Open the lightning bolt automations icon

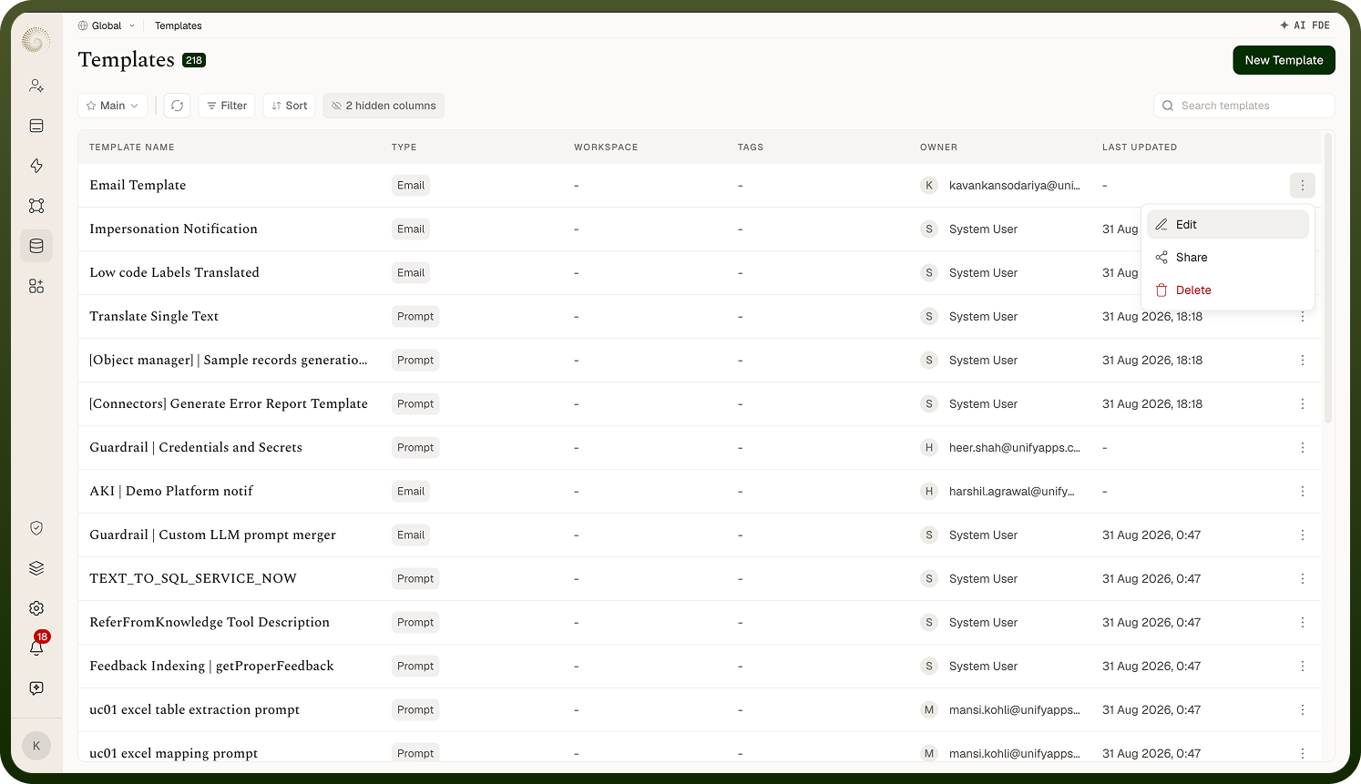tap(36, 166)
